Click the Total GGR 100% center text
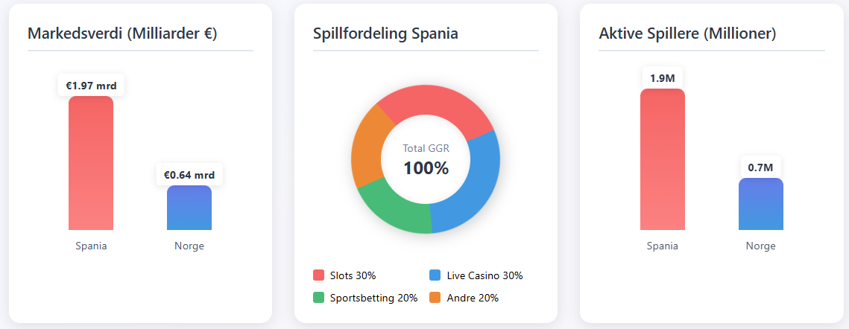Image resolution: width=849 pixels, height=329 pixels. [x=426, y=160]
